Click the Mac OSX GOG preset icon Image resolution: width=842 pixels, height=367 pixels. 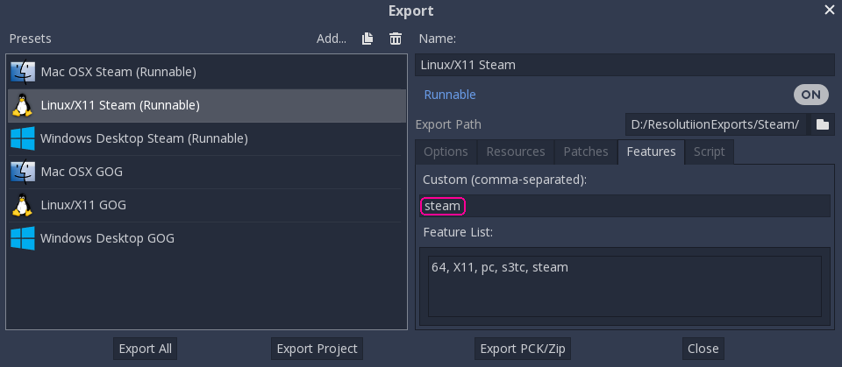(x=23, y=172)
